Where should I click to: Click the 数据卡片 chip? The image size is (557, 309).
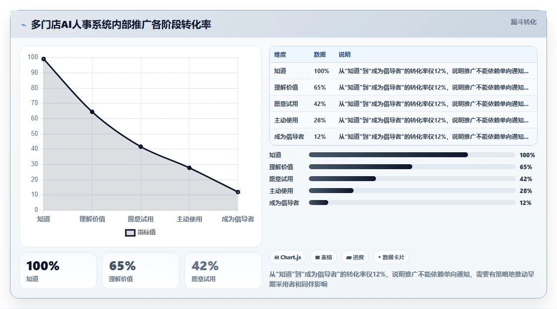coord(391,257)
